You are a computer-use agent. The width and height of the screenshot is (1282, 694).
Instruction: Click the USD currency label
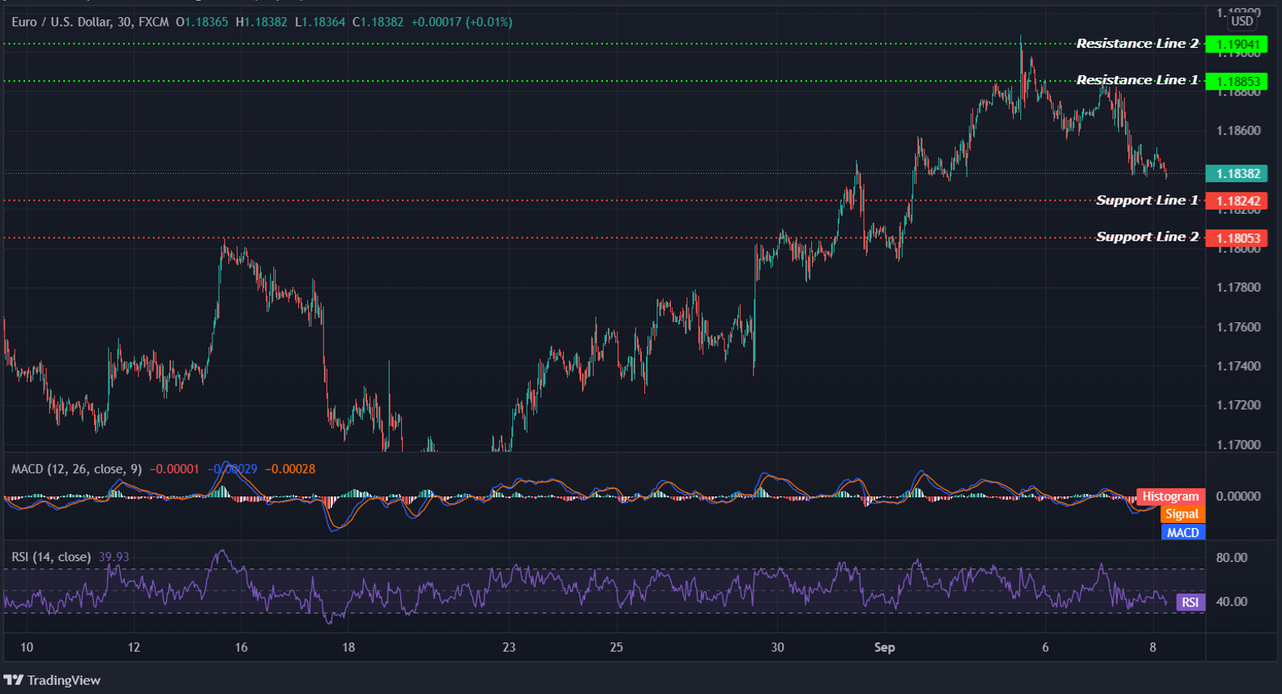[x=1241, y=21]
